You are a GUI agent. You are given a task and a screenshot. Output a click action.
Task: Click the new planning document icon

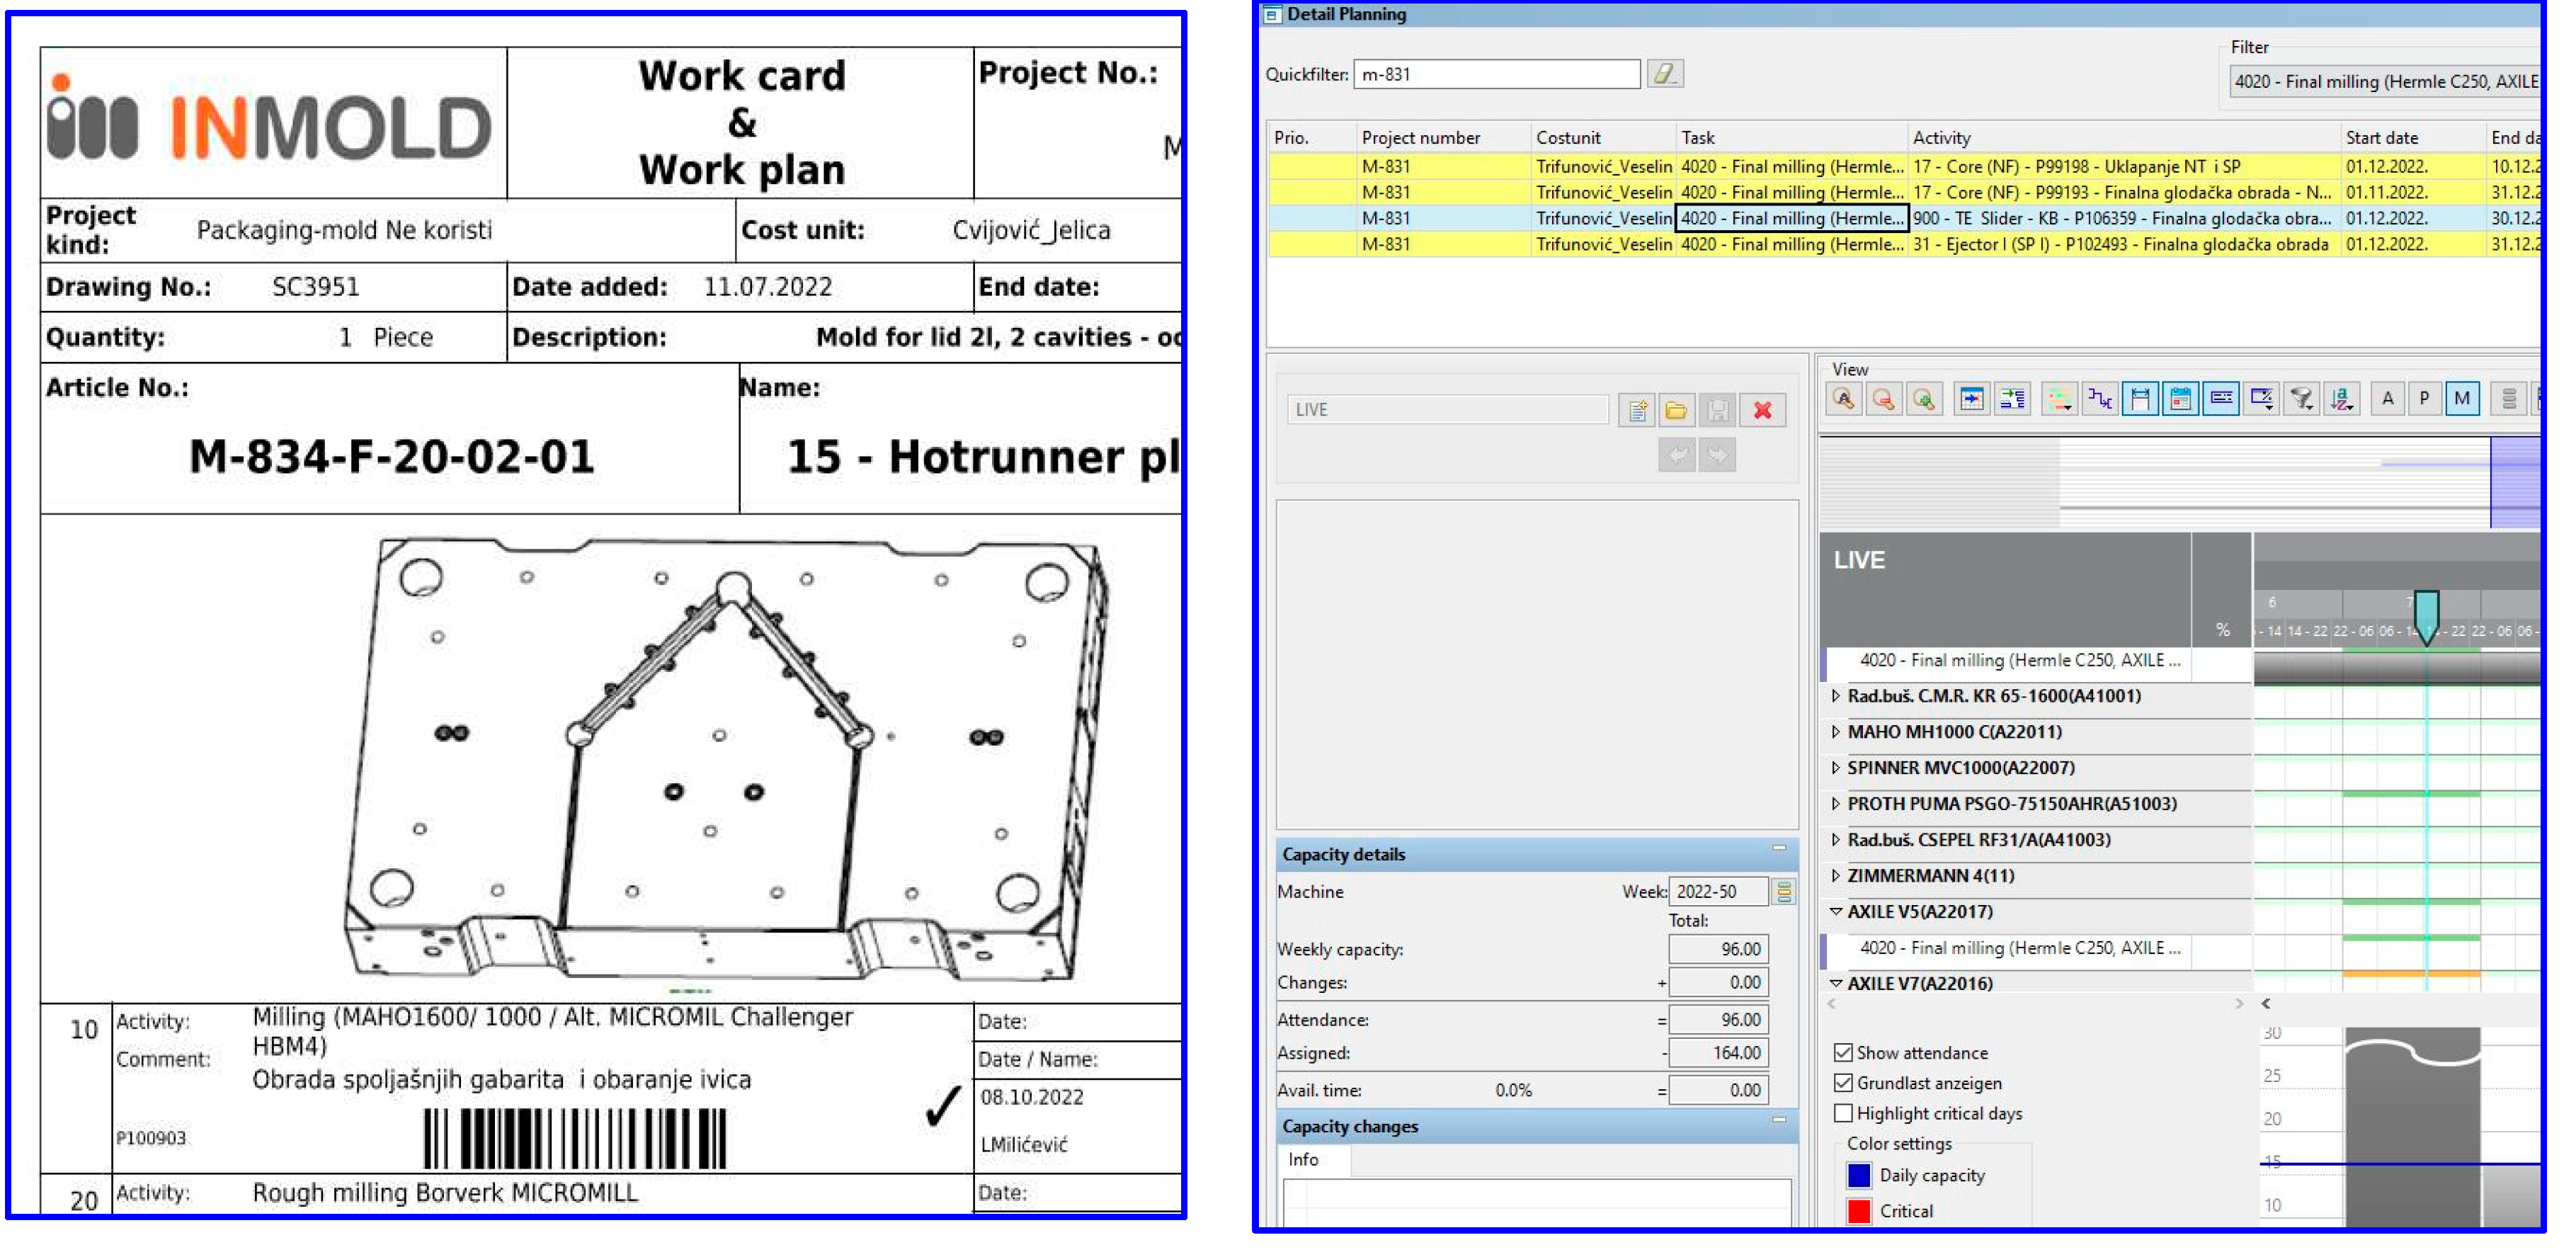pos(1637,410)
